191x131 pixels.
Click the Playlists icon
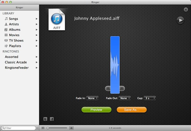click(6, 46)
